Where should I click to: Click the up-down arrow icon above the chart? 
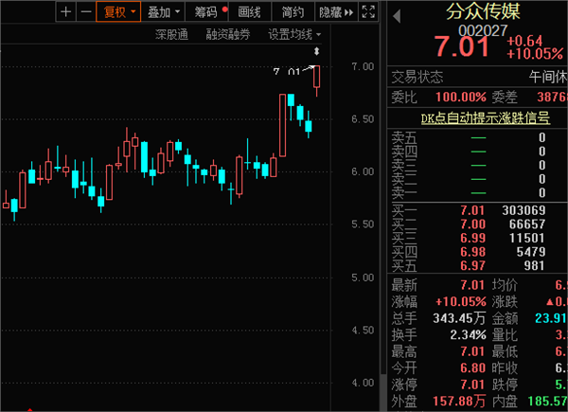[x=316, y=51]
